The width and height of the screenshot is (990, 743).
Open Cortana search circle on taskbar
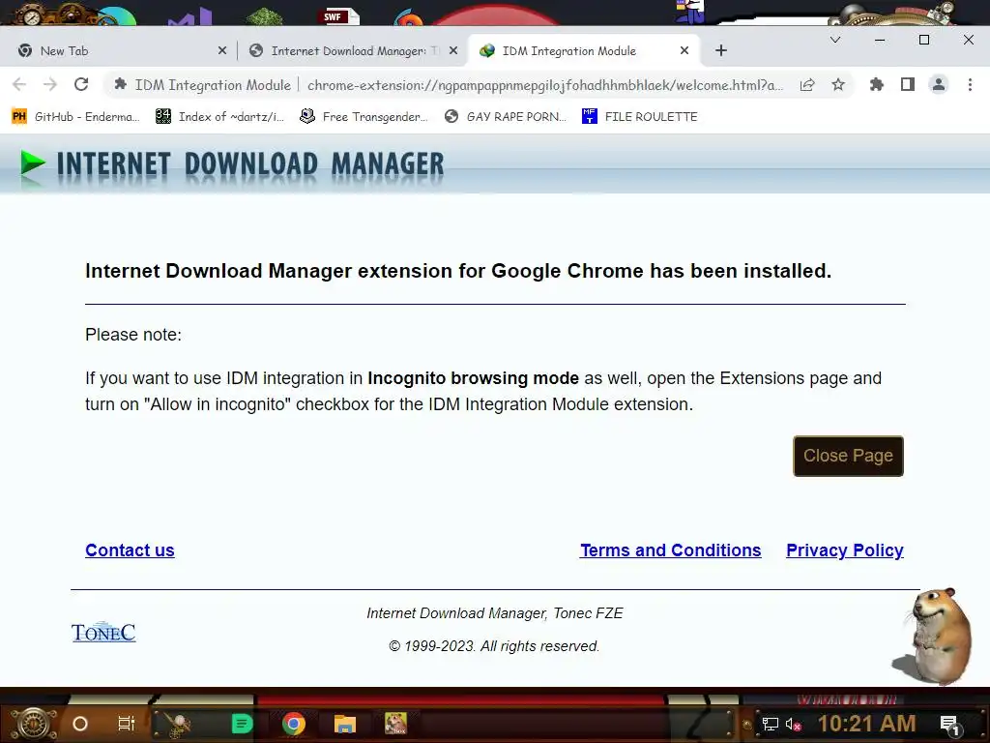80,724
